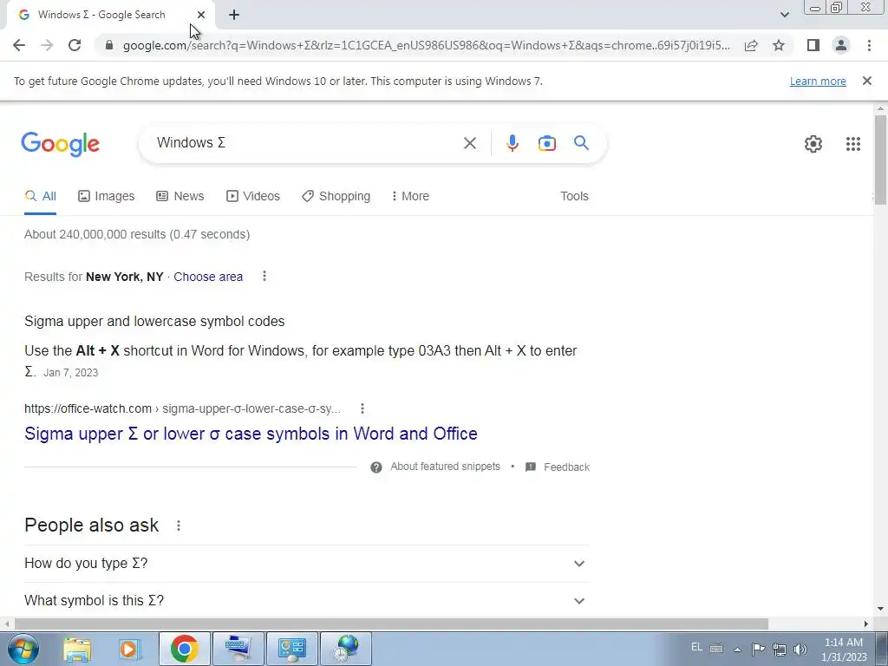Reload the current page
Viewport: 888px width, 666px height.
(75, 45)
